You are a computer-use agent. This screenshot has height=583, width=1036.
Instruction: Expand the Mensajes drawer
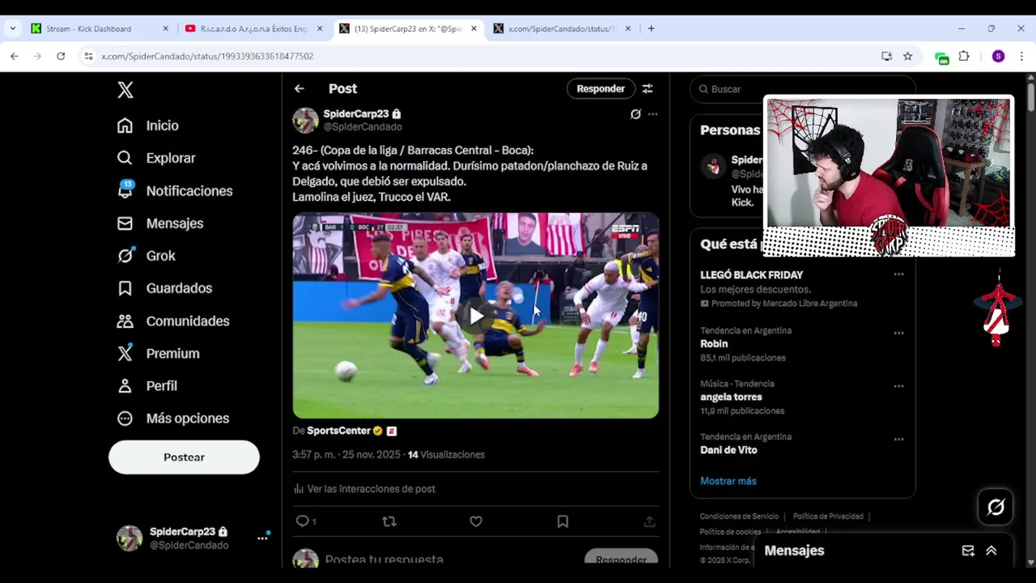pos(991,551)
